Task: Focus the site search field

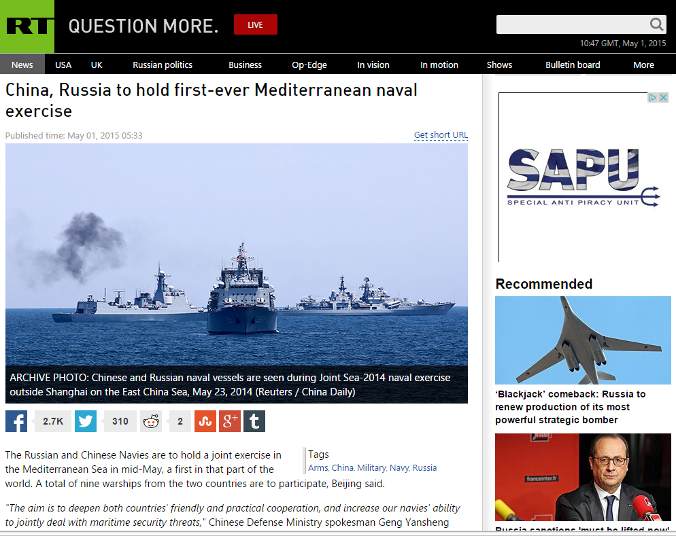Action: (573, 24)
